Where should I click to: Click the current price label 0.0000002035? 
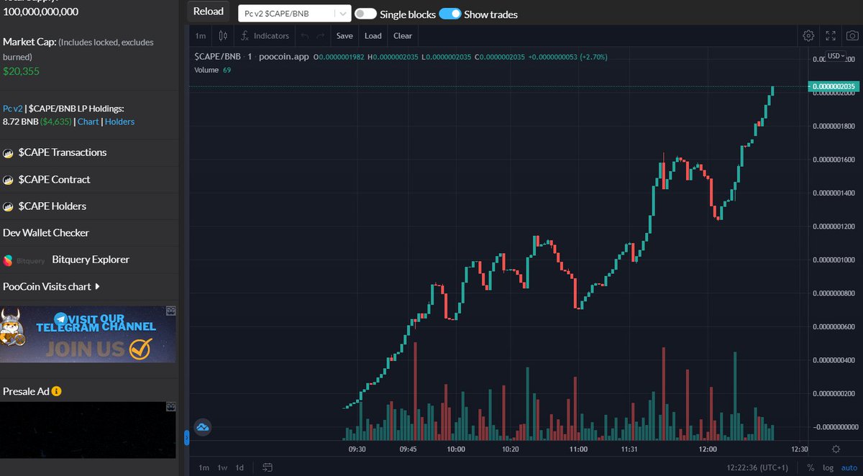coord(834,86)
